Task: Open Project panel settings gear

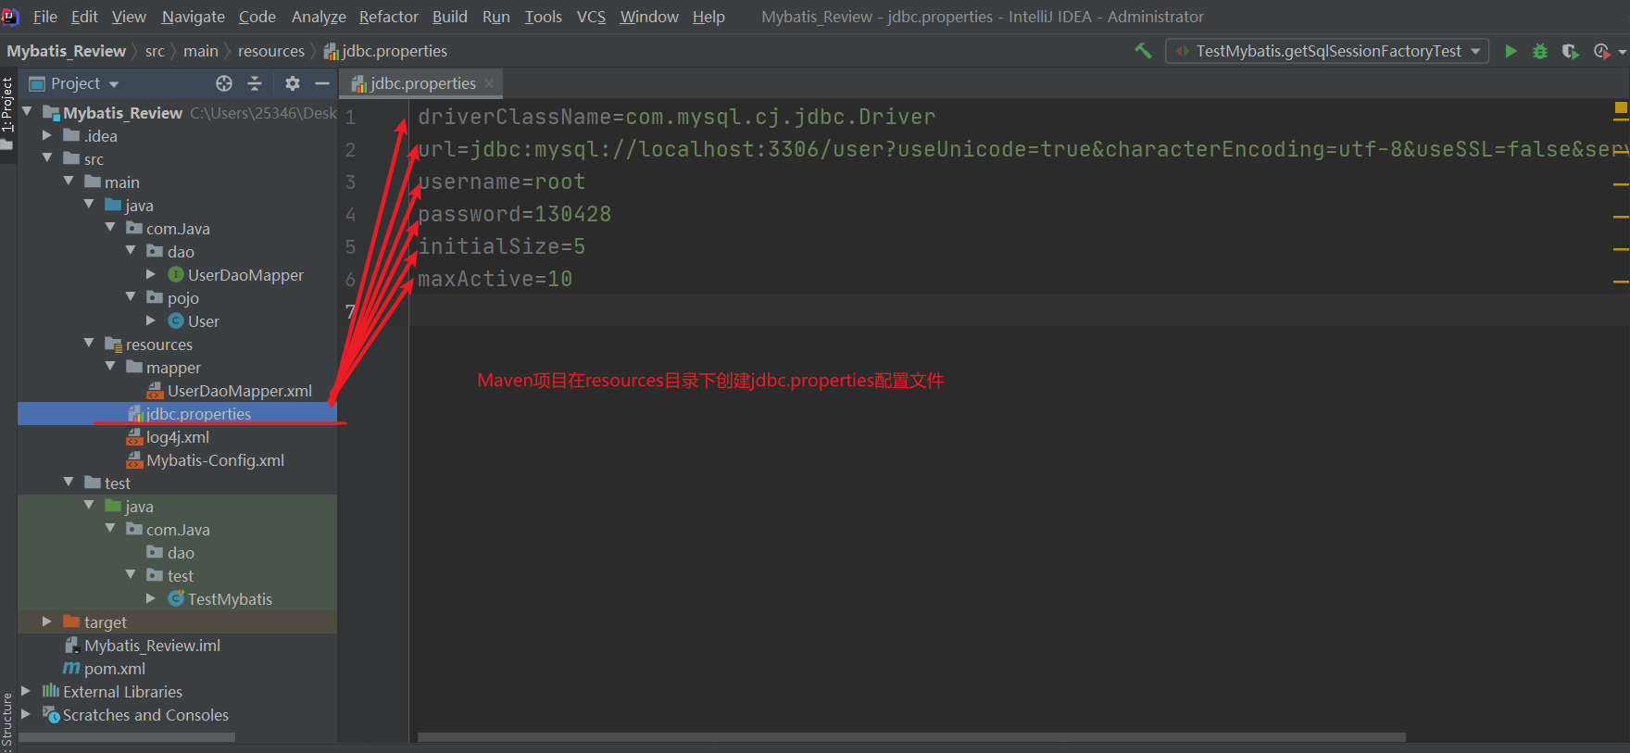Action: click(x=293, y=83)
